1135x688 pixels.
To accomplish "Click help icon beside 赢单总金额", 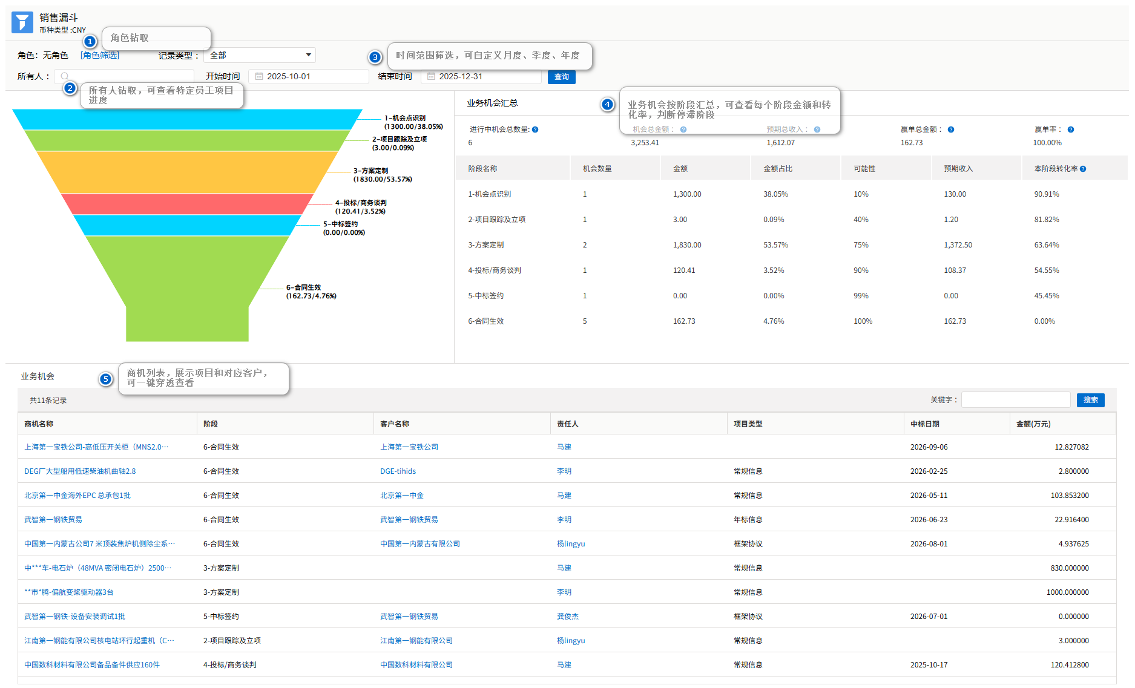I will tap(951, 129).
